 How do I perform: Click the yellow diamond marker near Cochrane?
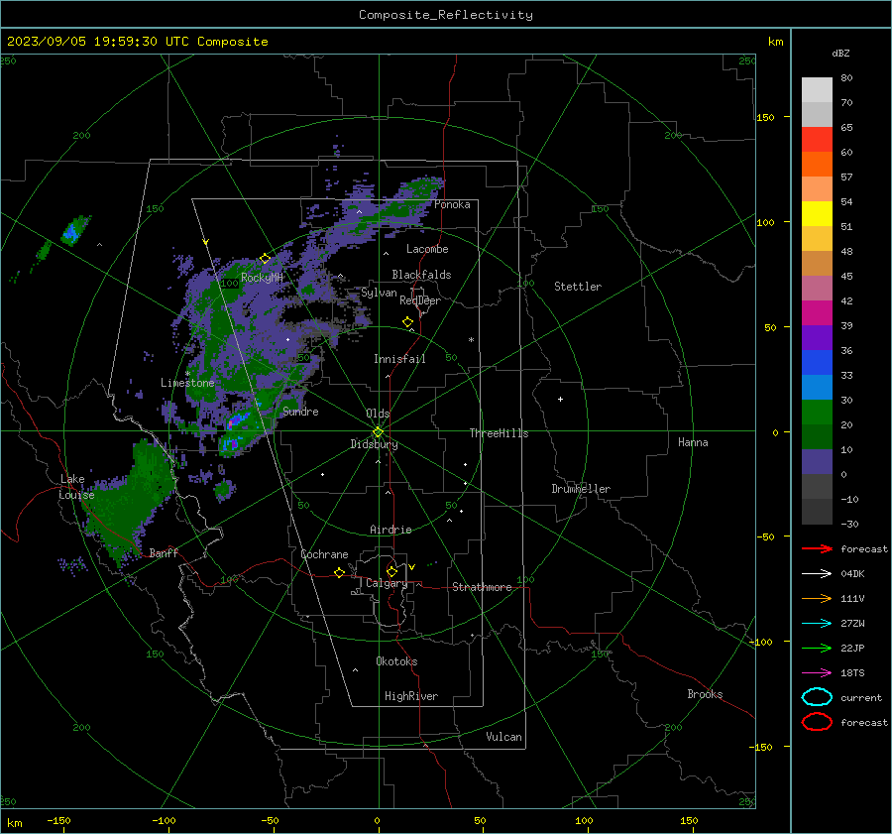(340, 573)
